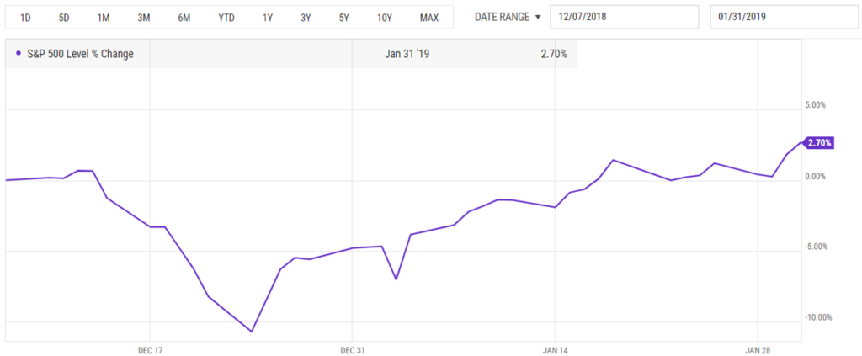Image resolution: width=862 pixels, height=356 pixels.
Task: Open the DATE RANGE dropdown
Action: [508, 17]
